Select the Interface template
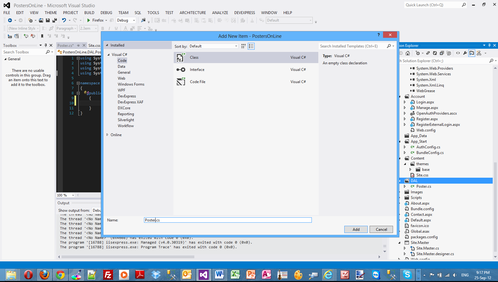The image size is (498, 282). click(246, 70)
